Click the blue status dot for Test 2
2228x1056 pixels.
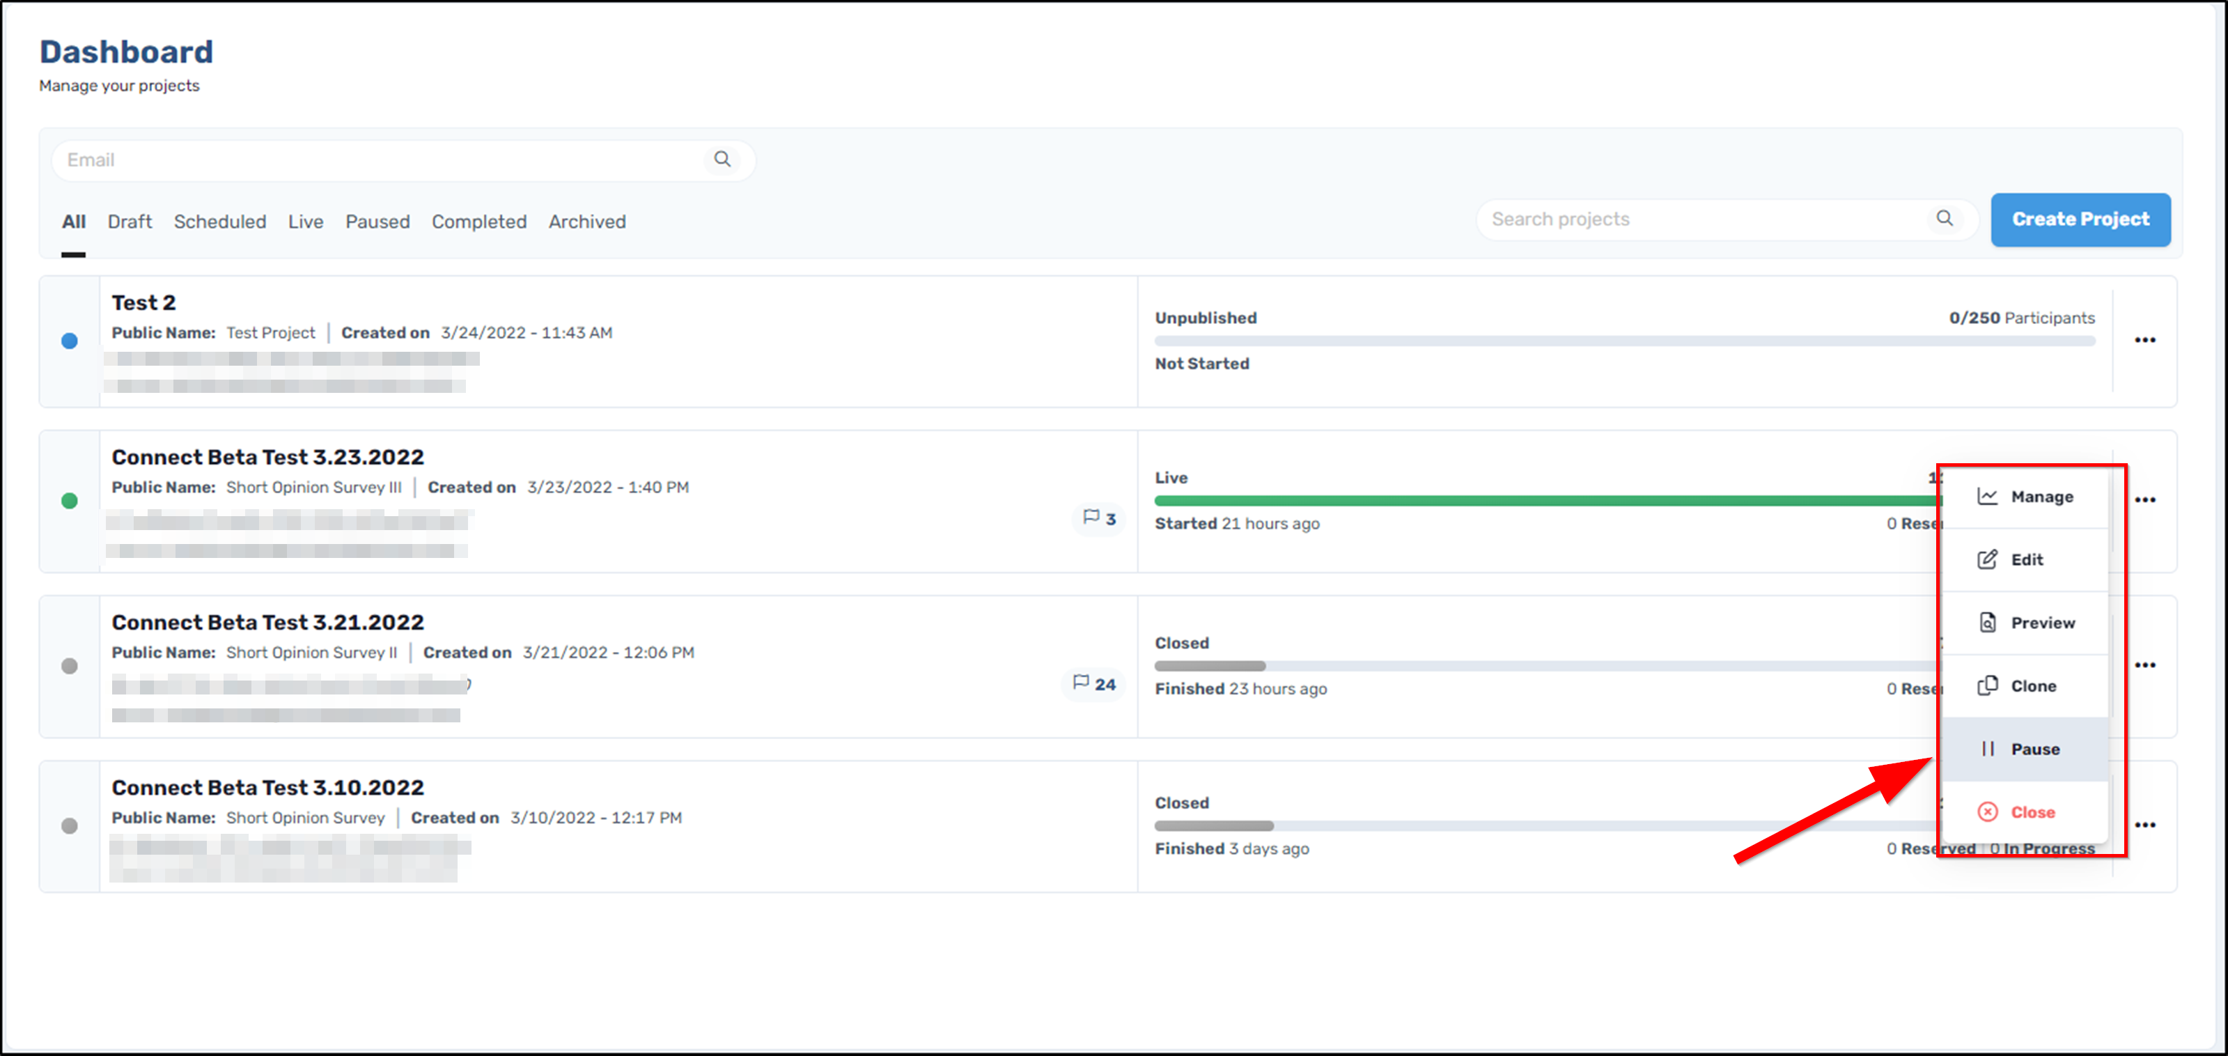(x=70, y=341)
